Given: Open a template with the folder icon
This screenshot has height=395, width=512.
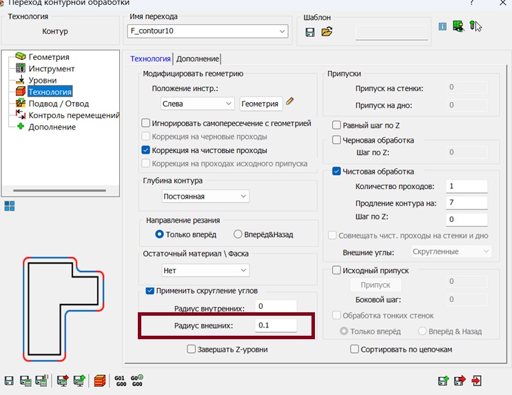Looking at the screenshot, I should pyautogui.click(x=327, y=32).
